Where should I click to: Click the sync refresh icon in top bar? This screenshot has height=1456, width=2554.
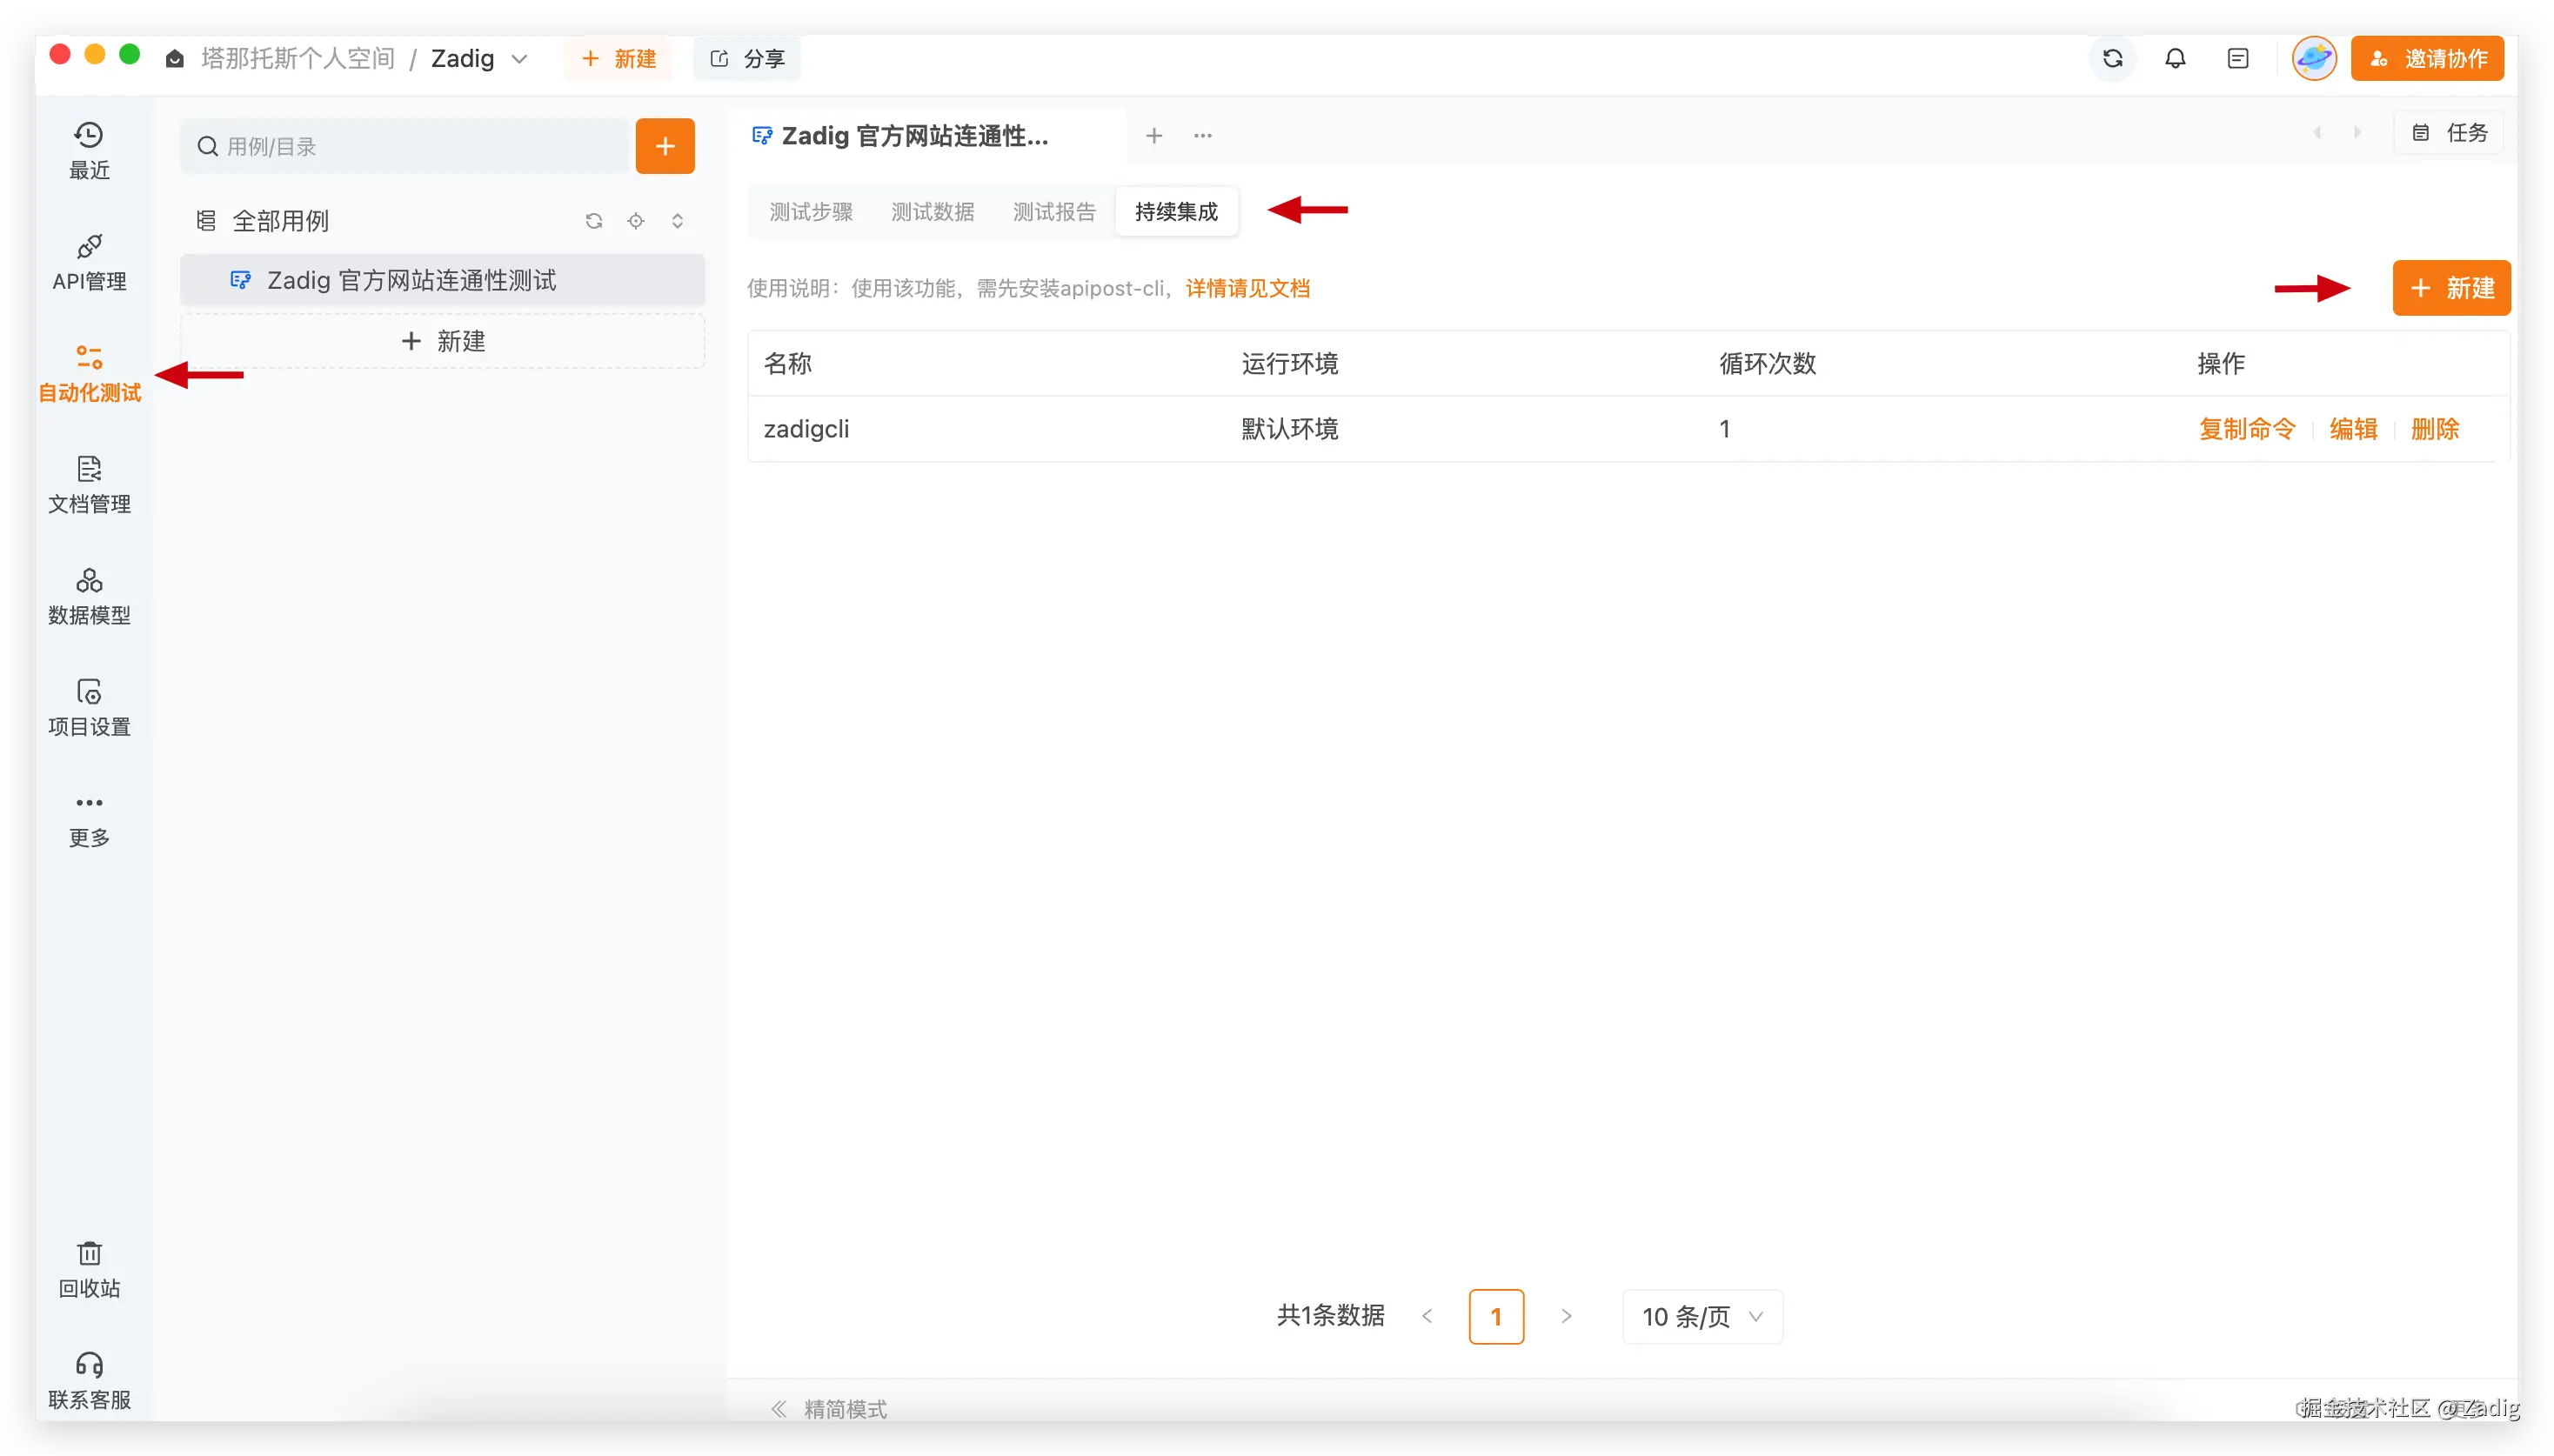(x=2112, y=59)
